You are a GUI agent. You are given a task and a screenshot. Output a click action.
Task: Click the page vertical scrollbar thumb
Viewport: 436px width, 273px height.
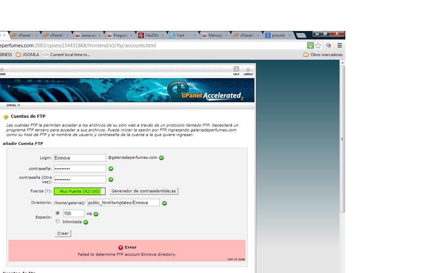coord(342,139)
